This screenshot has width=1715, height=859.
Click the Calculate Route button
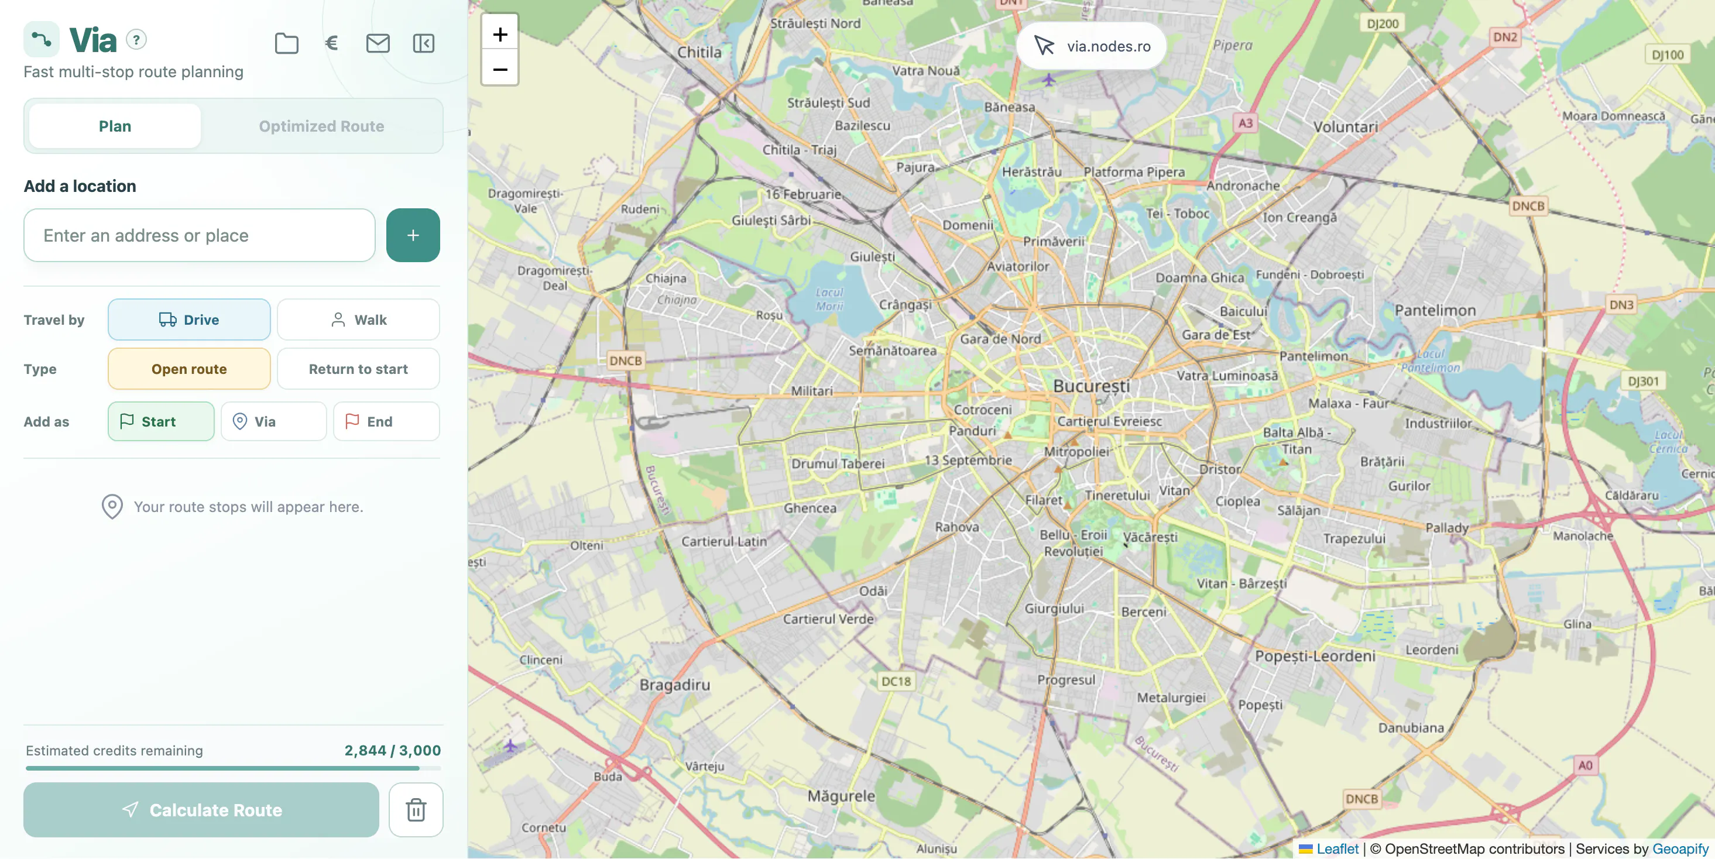pyautogui.click(x=201, y=810)
